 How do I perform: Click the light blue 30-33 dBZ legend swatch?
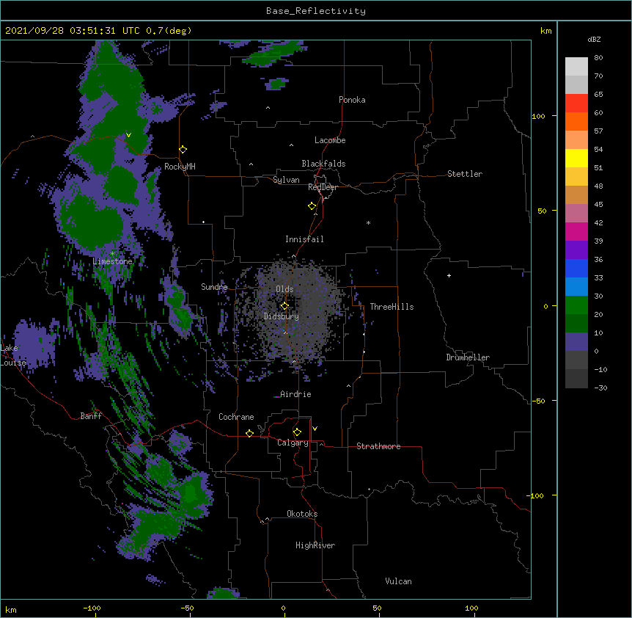pos(576,286)
